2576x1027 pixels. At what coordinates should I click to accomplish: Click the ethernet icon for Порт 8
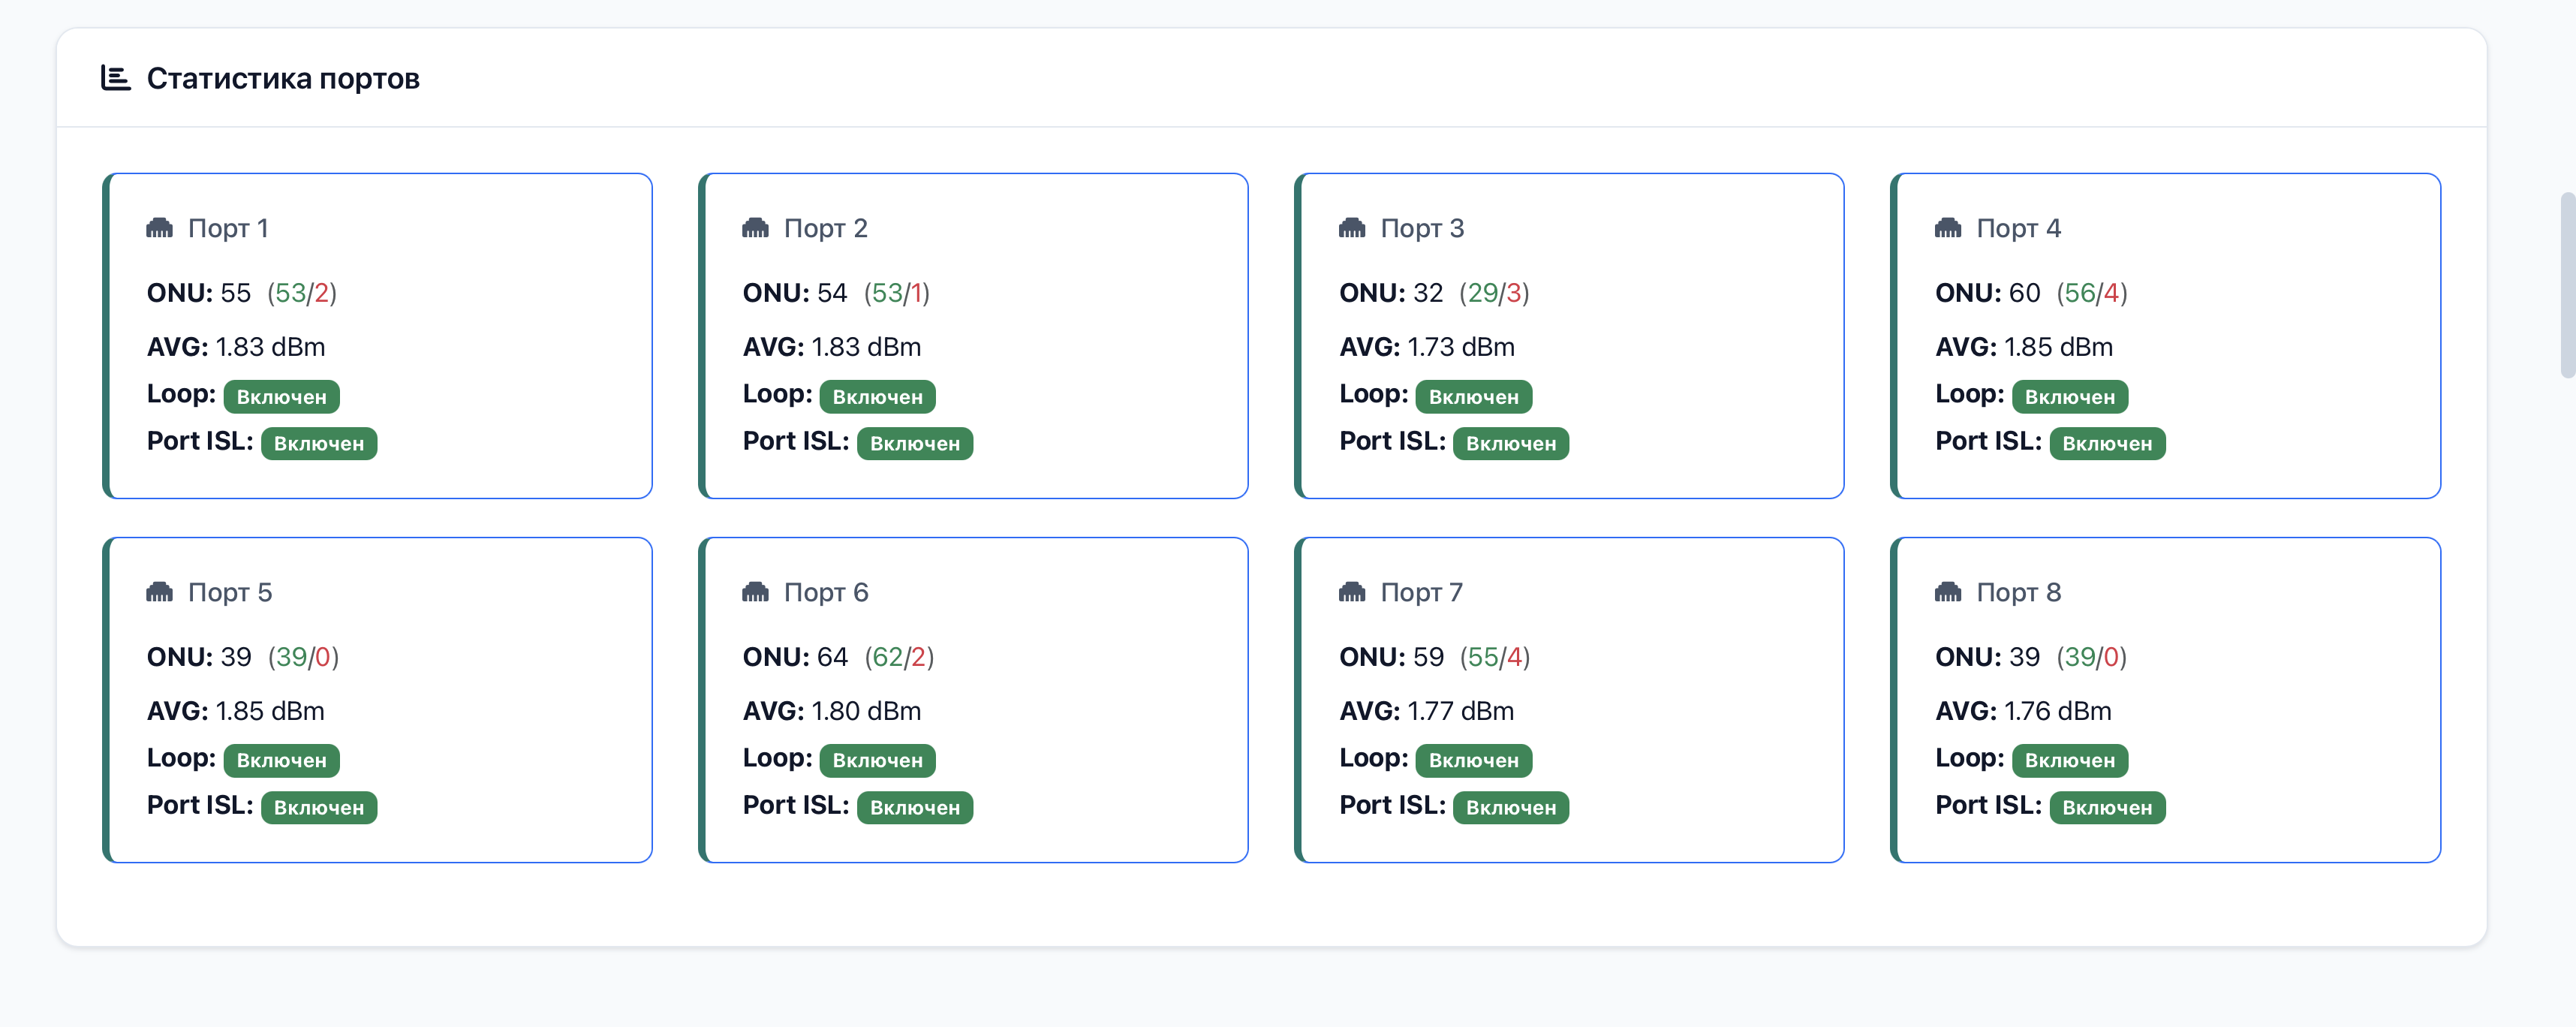(x=1948, y=592)
